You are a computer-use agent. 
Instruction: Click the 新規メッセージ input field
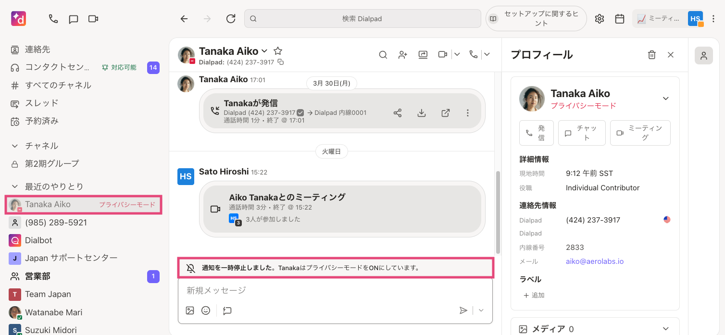point(335,290)
